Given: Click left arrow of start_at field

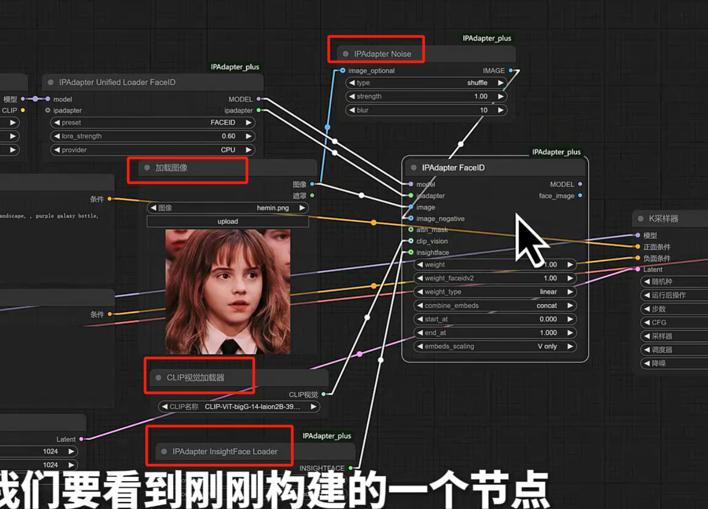Looking at the screenshot, I should pyautogui.click(x=420, y=319).
